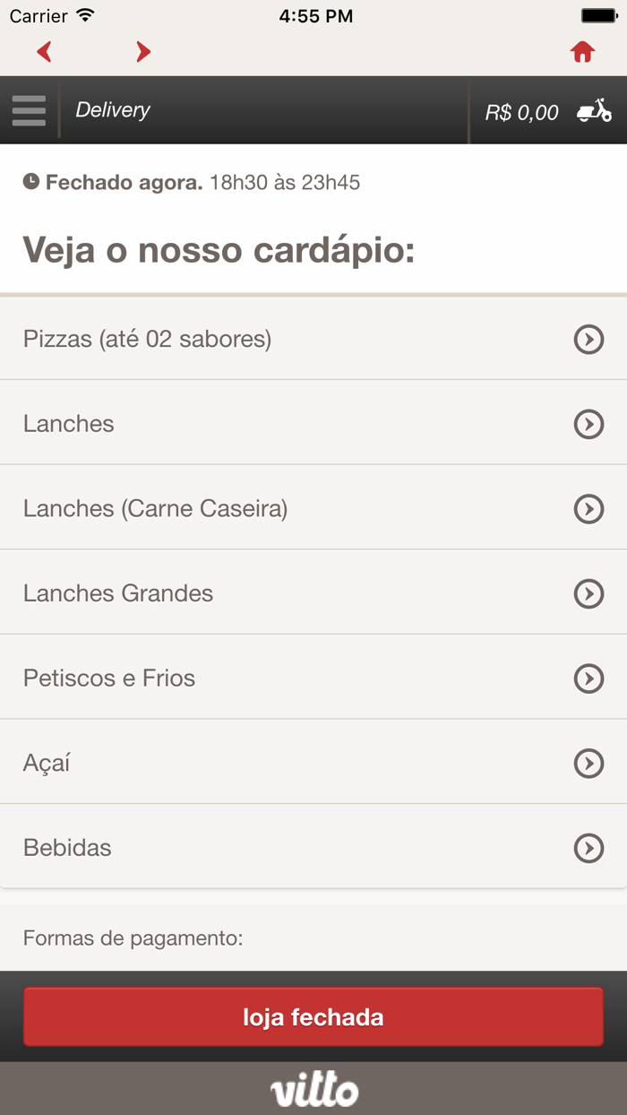Select the Delivery header tab
This screenshot has width=627, height=1115.
coord(114,110)
